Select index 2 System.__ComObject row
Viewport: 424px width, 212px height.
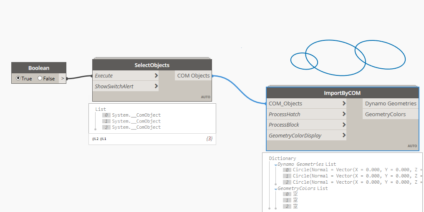[131, 127]
